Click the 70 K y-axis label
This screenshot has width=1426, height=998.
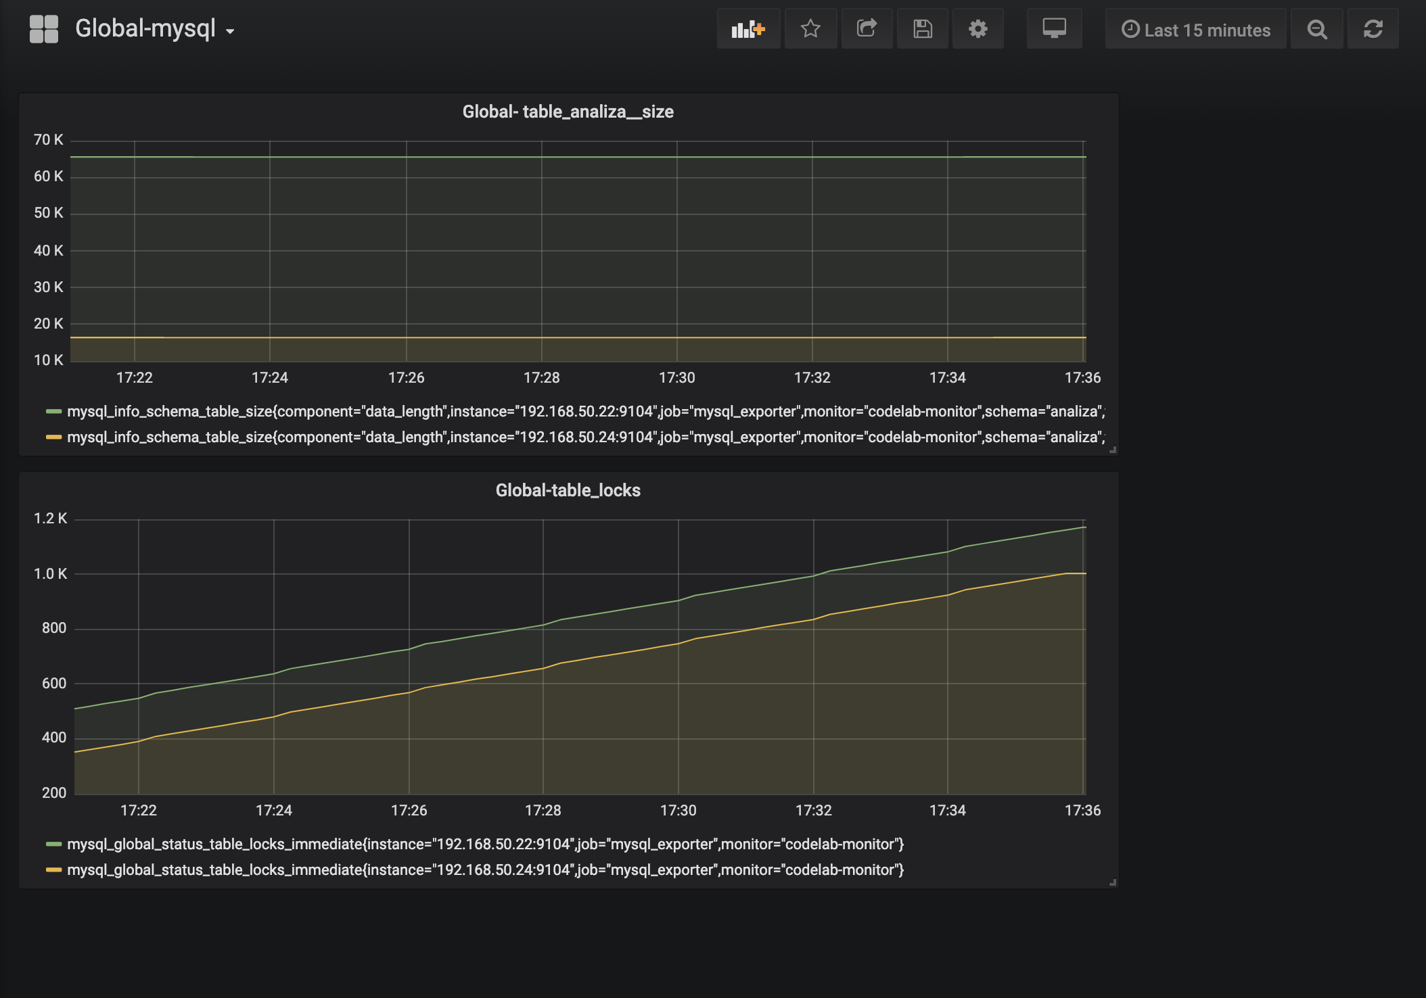pos(49,140)
